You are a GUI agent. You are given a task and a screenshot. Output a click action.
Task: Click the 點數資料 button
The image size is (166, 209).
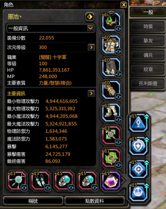click(x=94, y=201)
